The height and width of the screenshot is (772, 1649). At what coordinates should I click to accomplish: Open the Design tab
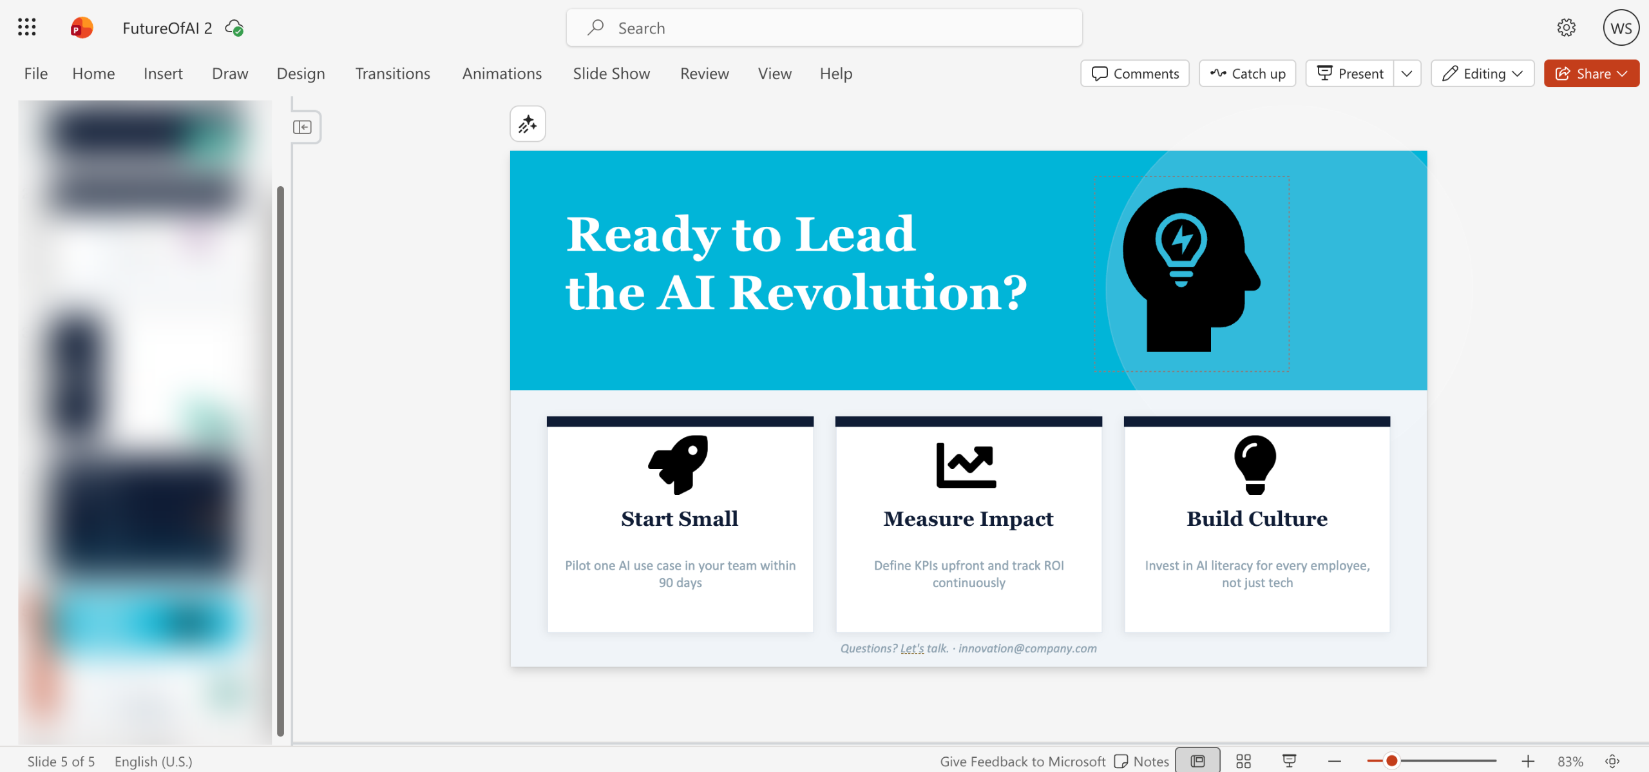pos(300,73)
